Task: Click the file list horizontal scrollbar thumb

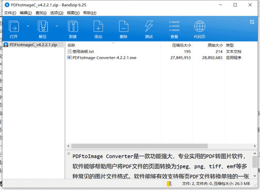Action: (139, 146)
